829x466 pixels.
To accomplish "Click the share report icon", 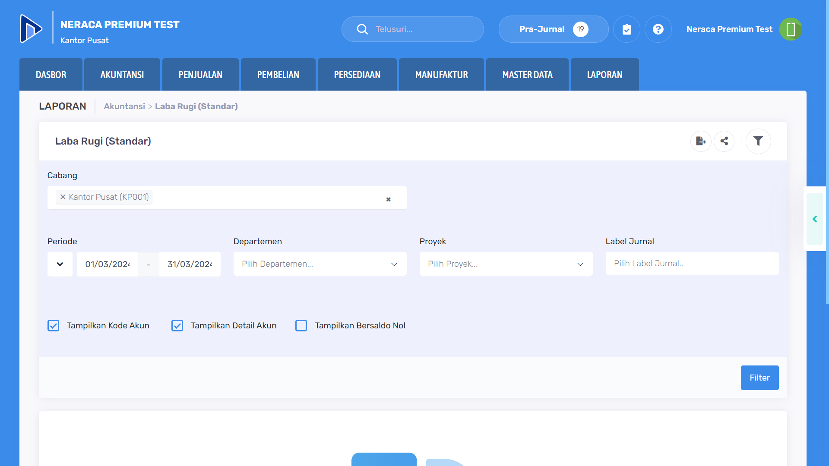I will [x=724, y=141].
